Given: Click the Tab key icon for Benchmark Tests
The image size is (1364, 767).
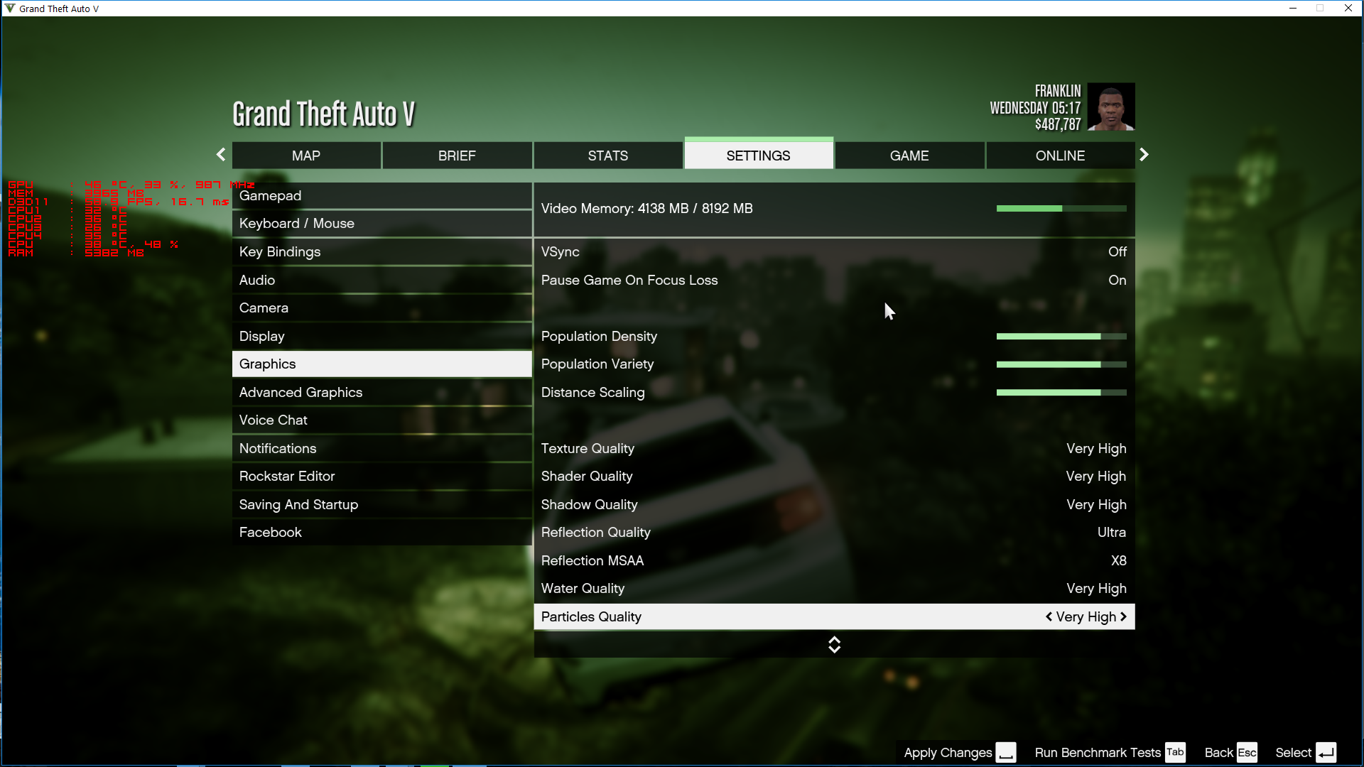Looking at the screenshot, I should (1176, 753).
